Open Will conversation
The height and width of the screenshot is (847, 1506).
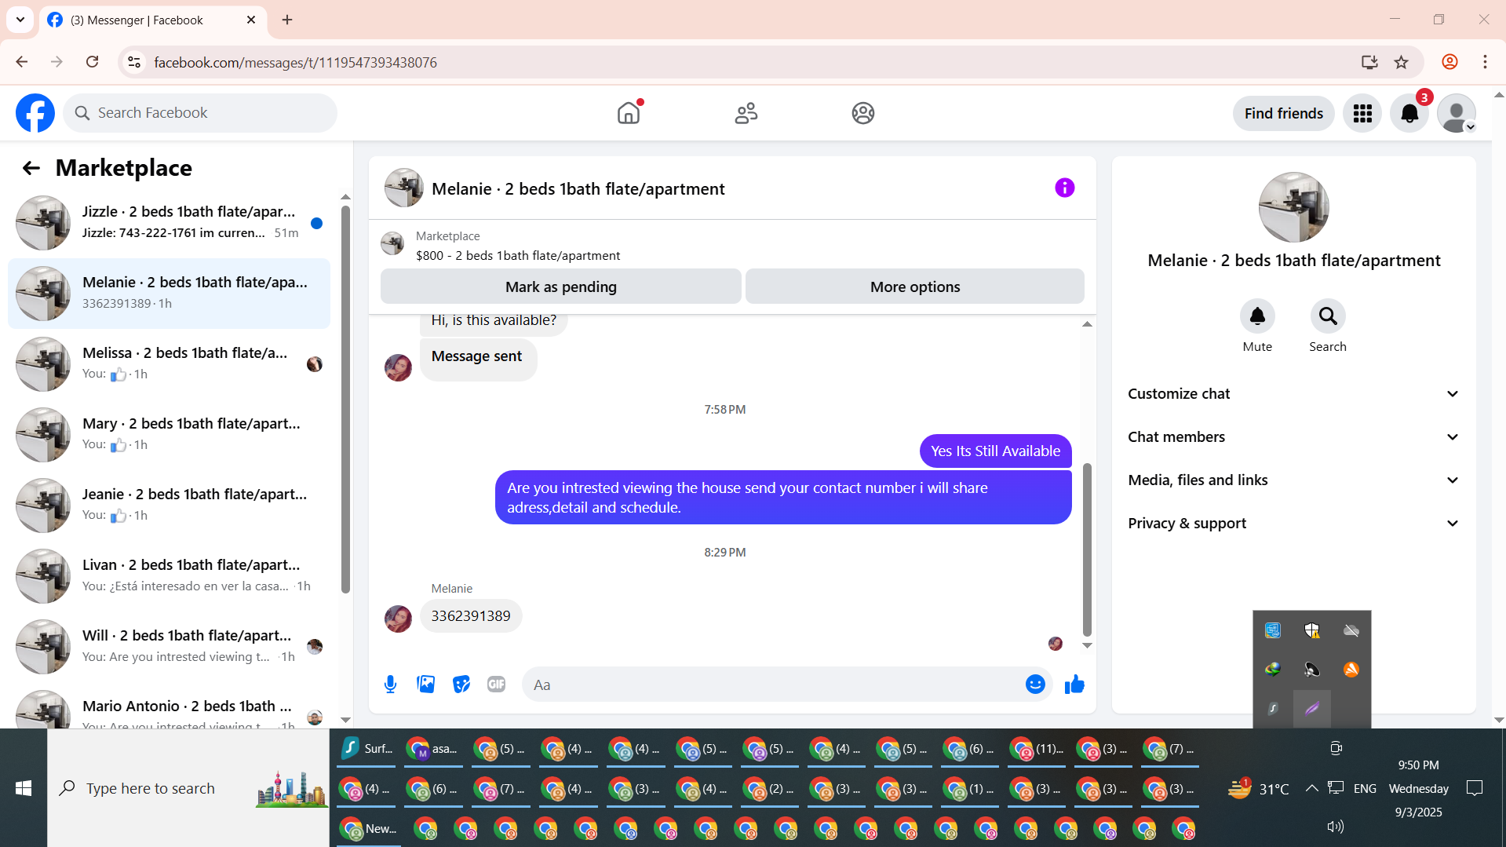[x=169, y=646]
